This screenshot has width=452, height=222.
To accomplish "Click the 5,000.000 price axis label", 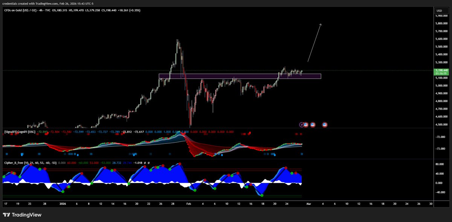I will (x=442, y=86).
